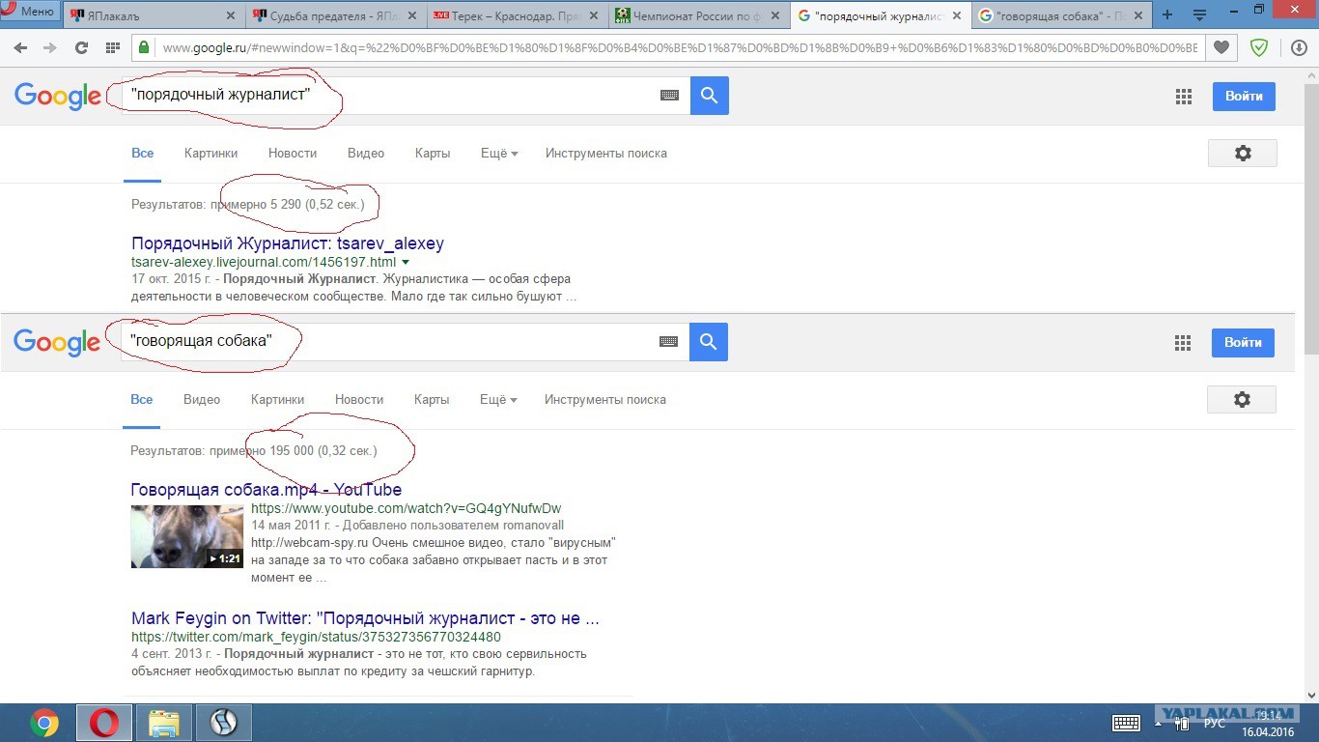The height and width of the screenshot is (742, 1319).
Task: Select Видео tab in the dog search results
Action: tap(202, 399)
